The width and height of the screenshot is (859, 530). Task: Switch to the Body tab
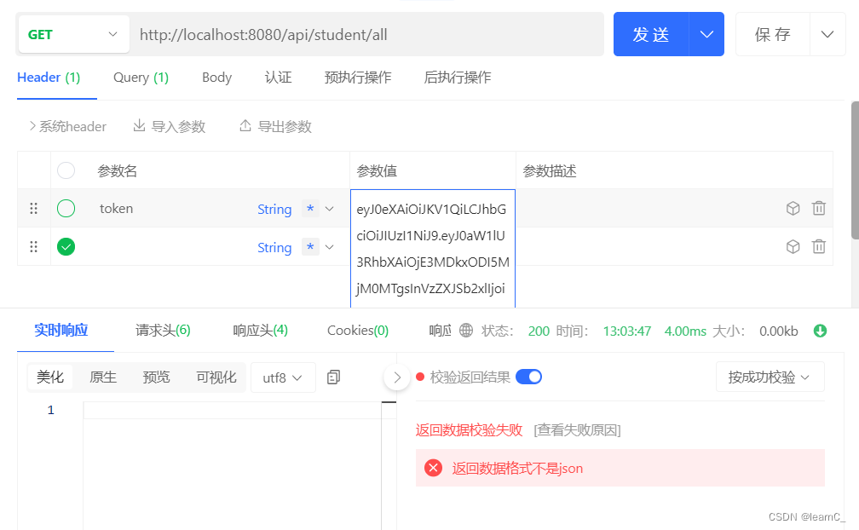point(216,77)
